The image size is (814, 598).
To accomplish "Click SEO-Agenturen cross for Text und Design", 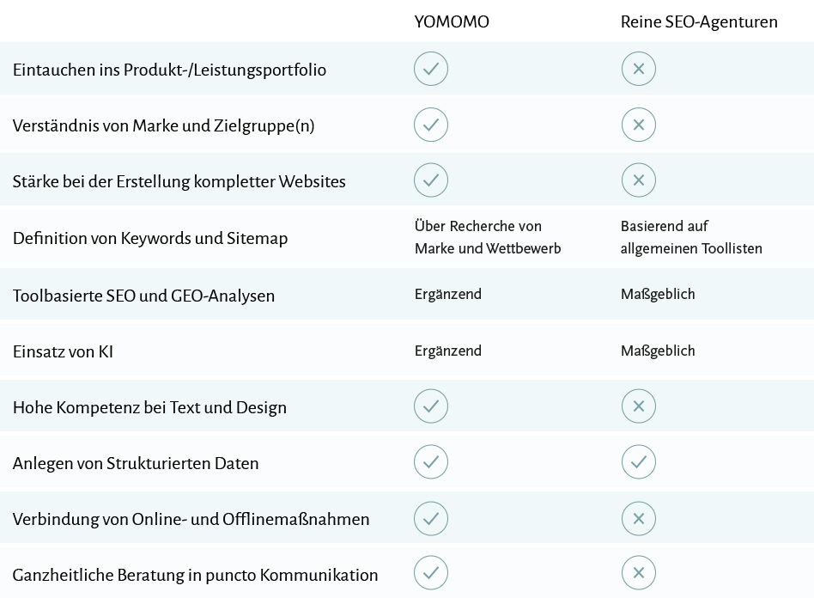I will (x=639, y=406).
